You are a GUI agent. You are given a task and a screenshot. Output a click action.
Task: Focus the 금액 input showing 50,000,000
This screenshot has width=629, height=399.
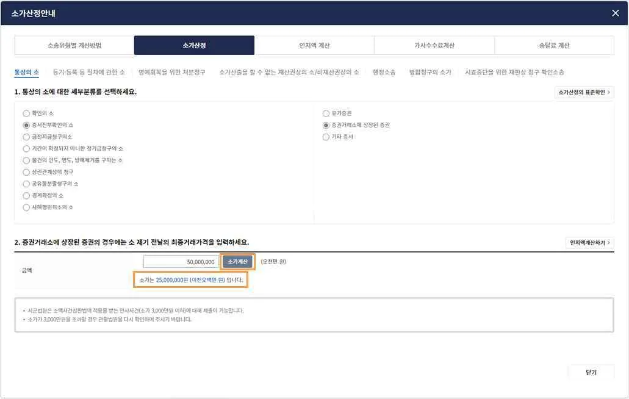(181, 262)
